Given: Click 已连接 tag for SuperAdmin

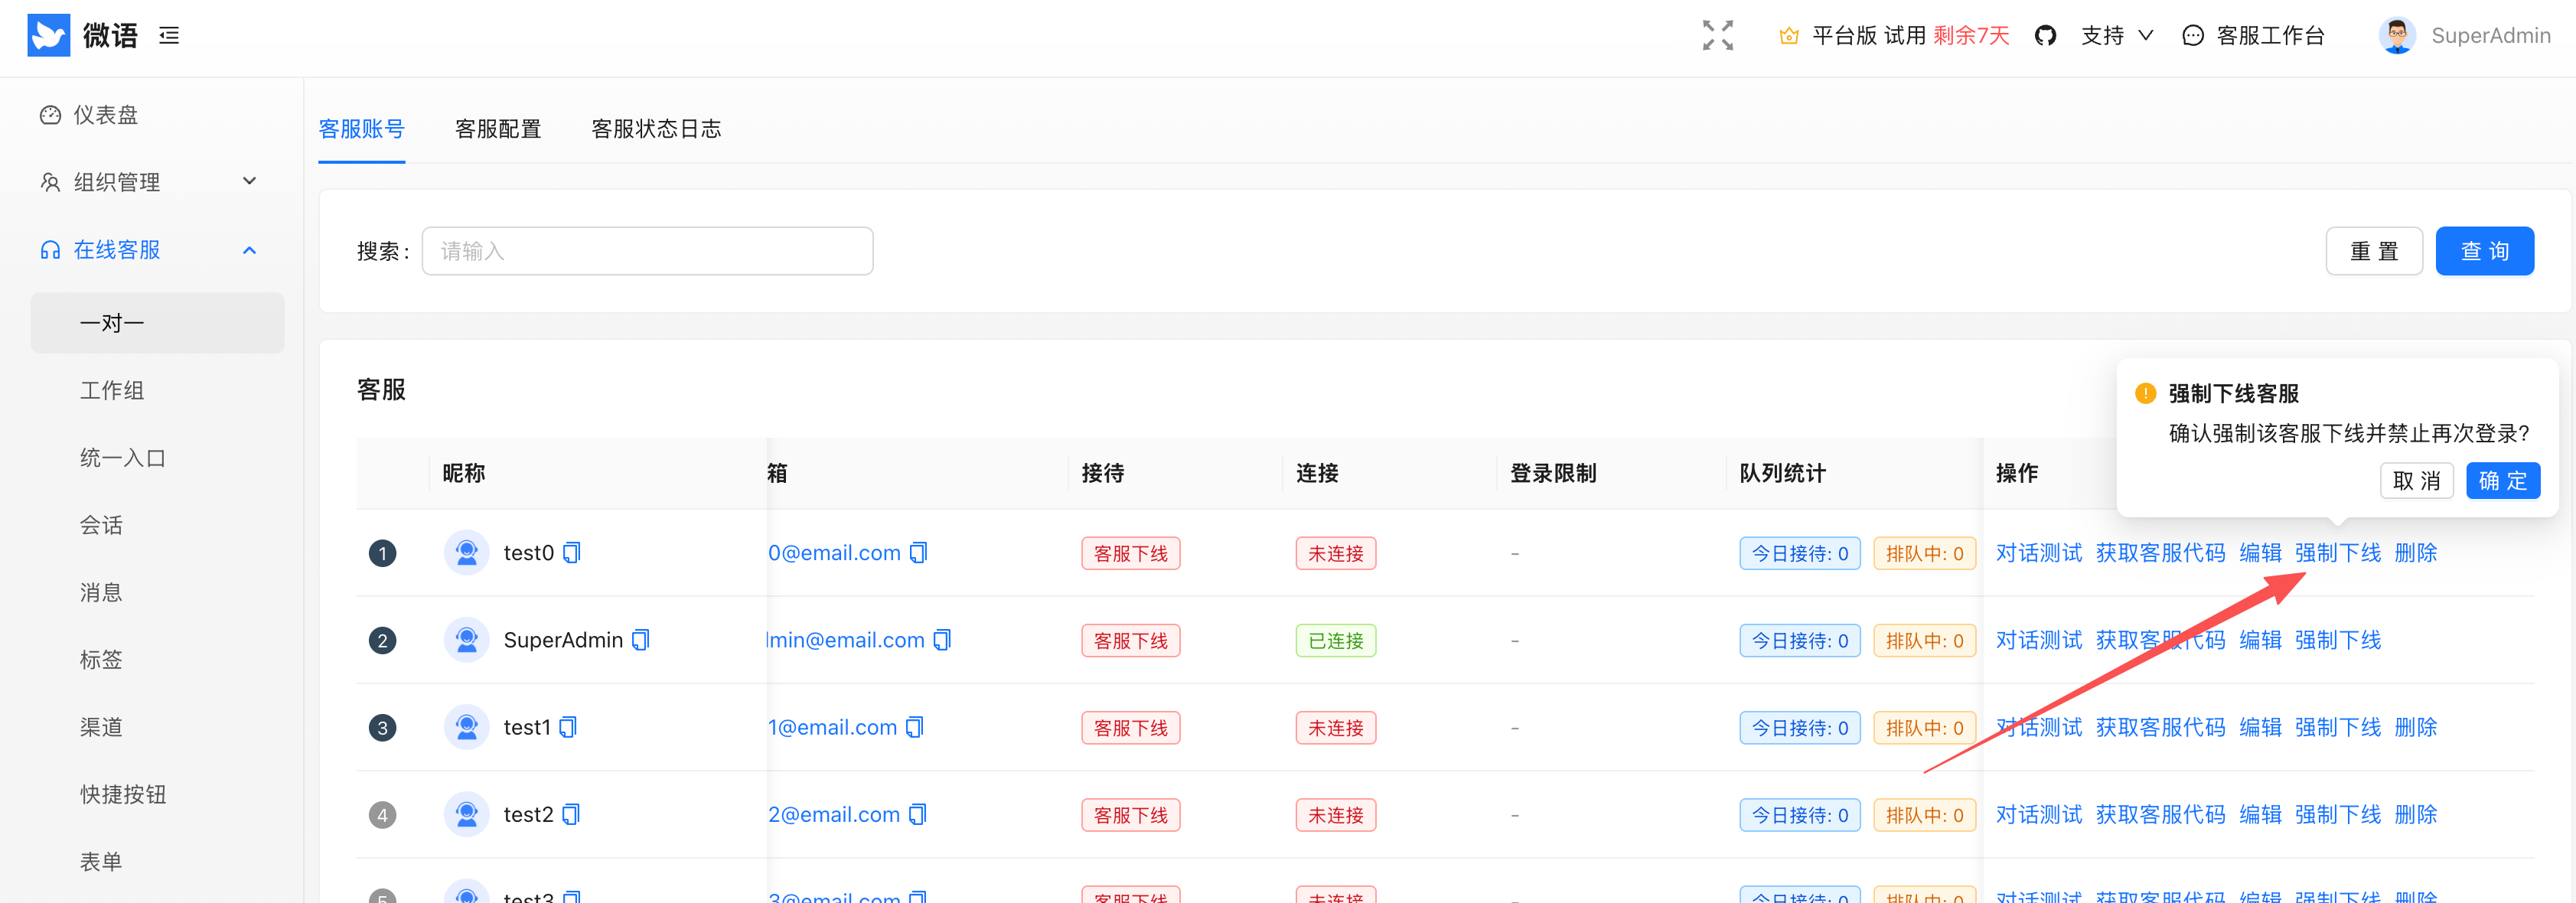Looking at the screenshot, I should [x=1335, y=640].
